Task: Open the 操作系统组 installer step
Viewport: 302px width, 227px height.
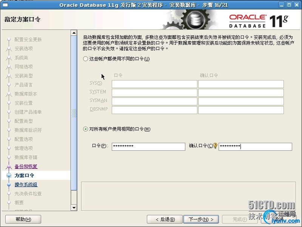Action: pyautogui.click(x=26, y=184)
